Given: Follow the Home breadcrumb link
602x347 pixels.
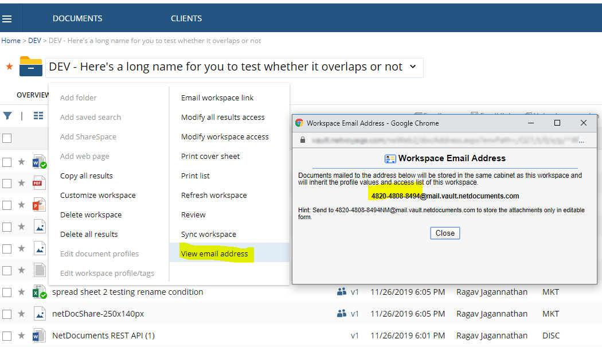Looking at the screenshot, I should point(11,41).
